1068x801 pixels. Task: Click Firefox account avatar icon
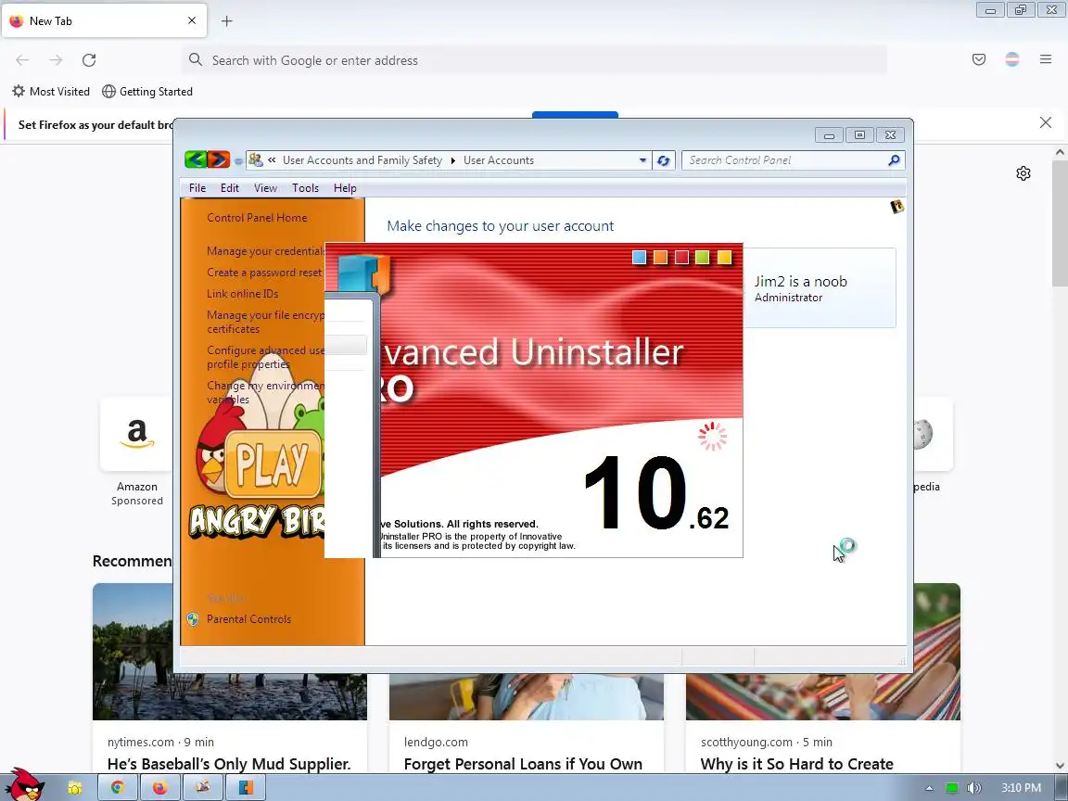click(x=1012, y=59)
